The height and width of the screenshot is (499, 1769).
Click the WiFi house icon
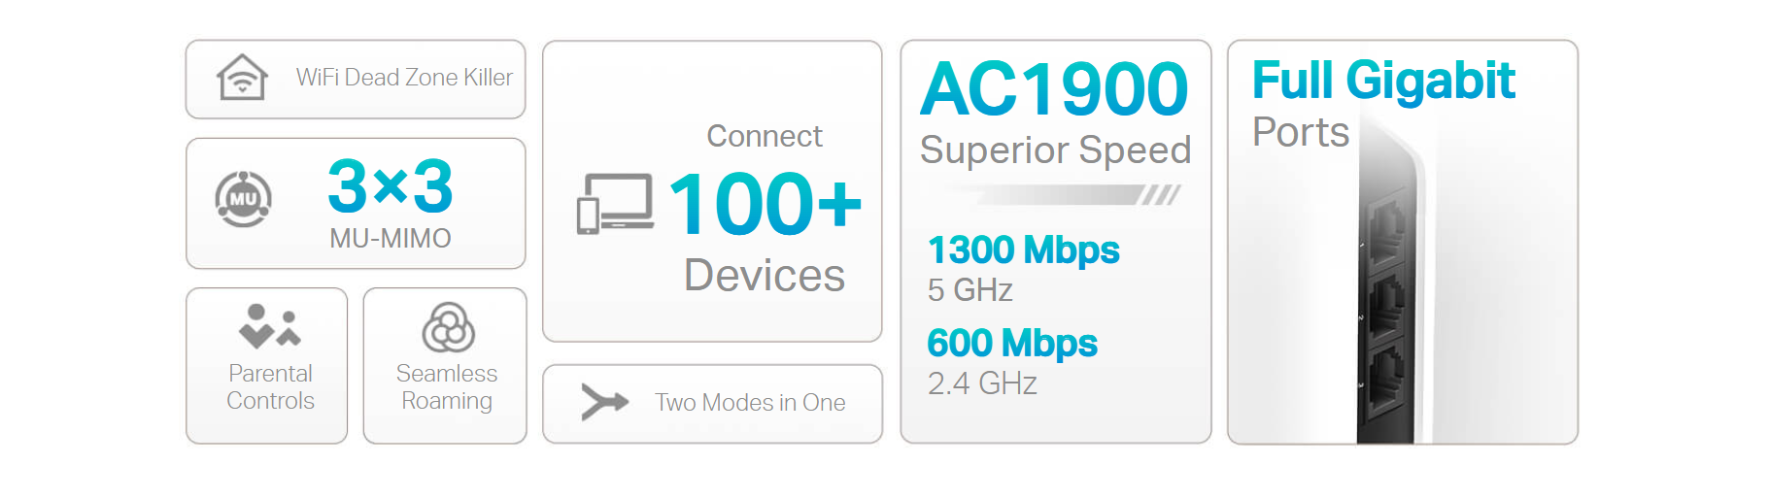point(242,77)
